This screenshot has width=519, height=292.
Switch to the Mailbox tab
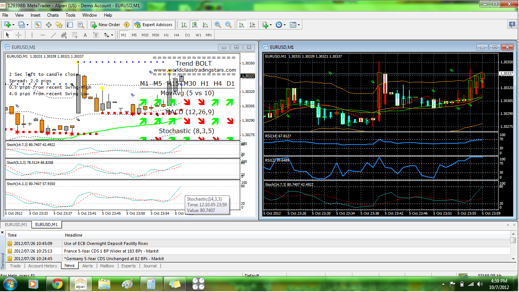[x=107, y=266]
